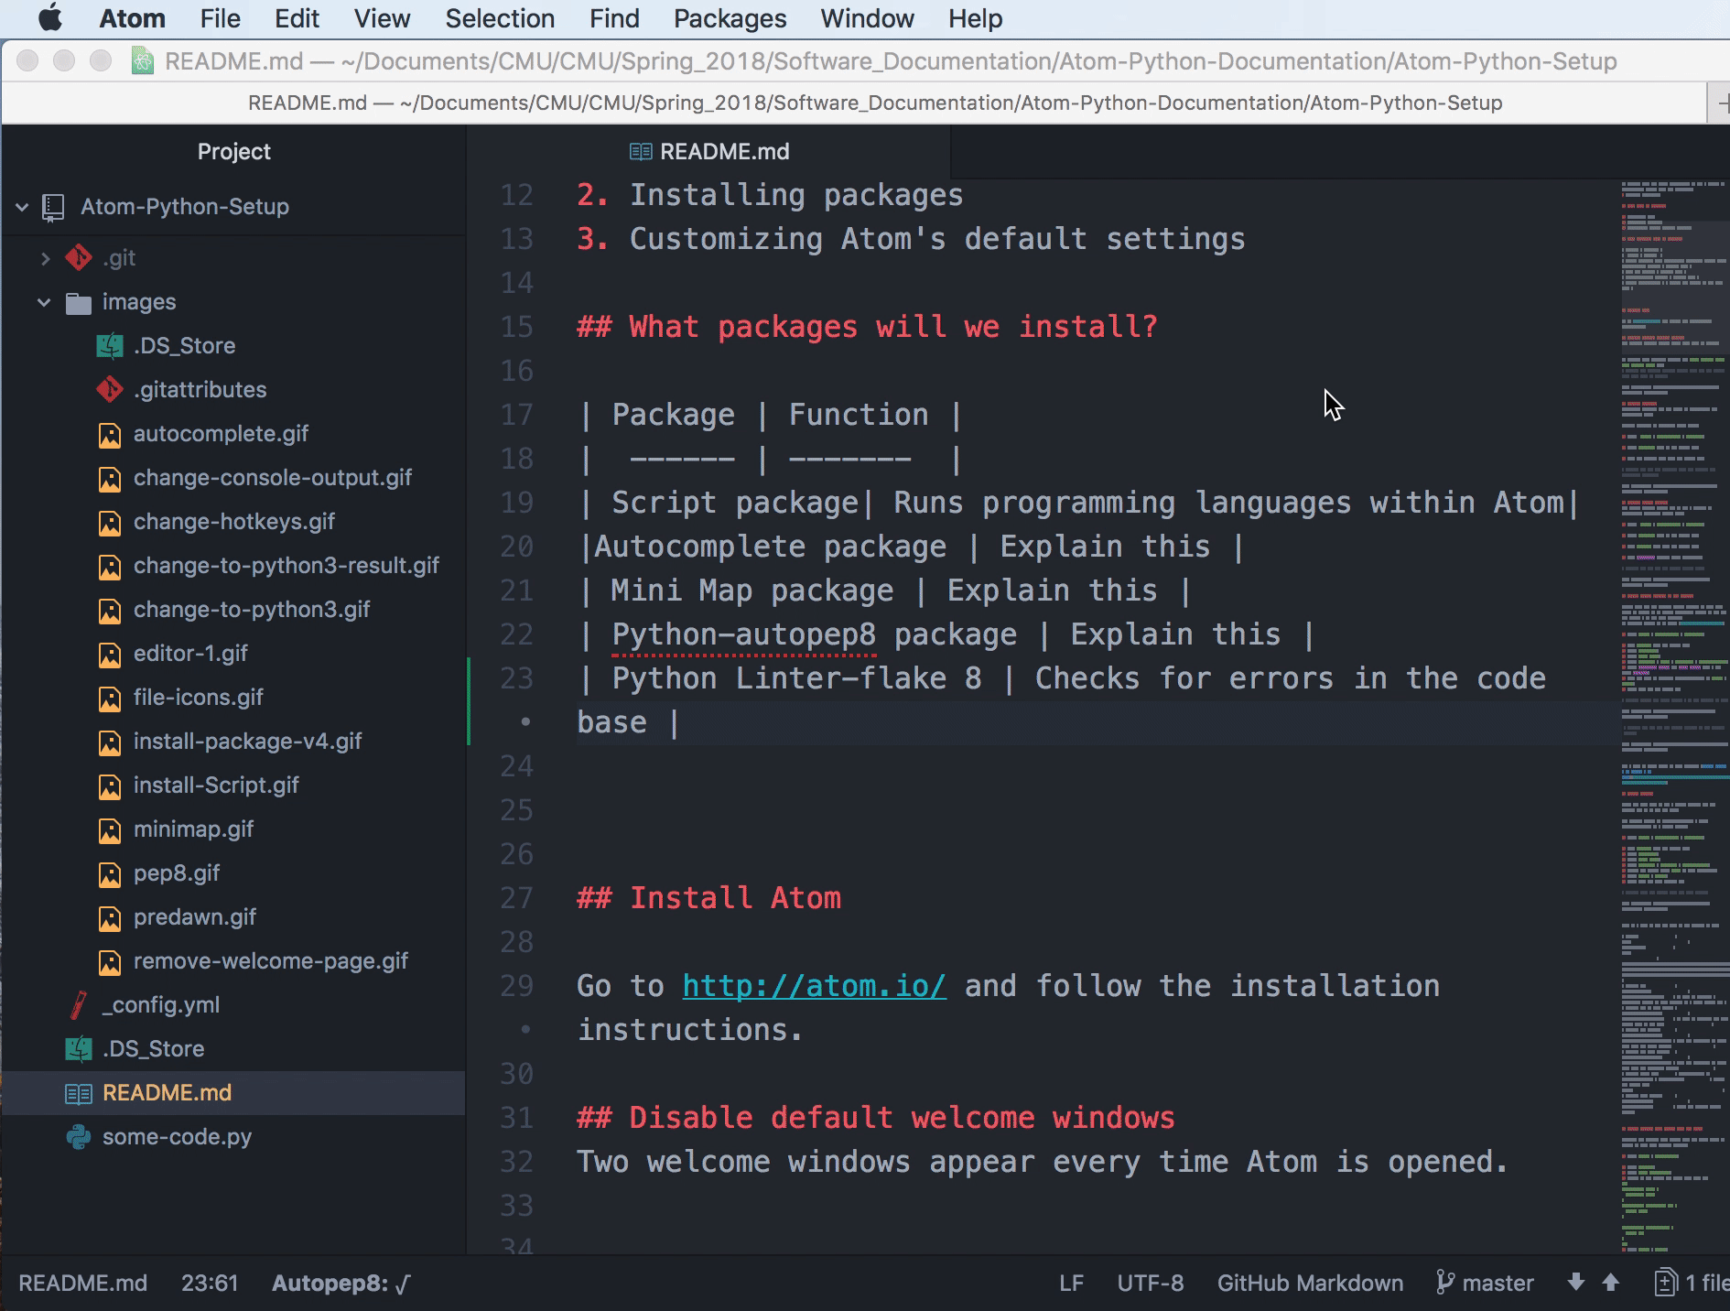This screenshot has height=1311, width=1730.
Task: Open _config.yml from the tree
Action: click(x=161, y=1005)
